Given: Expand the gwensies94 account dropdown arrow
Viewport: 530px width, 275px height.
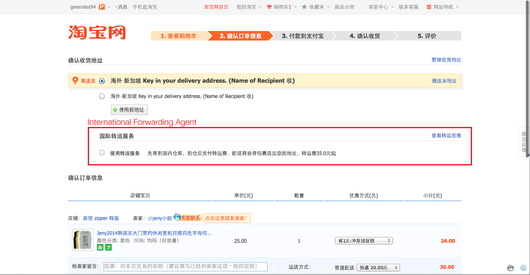Looking at the screenshot, I should point(110,7).
